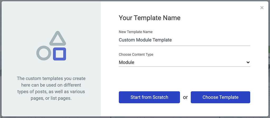Click the "pages, or list pages" text
Viewport: 270px width, 118px height.
coord(51,98)
